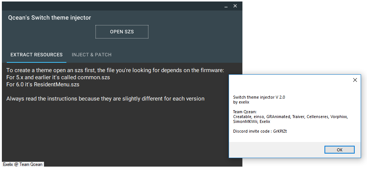367x173 pixels.
Task: Click the 'Always read the instructions' sentence
Action: point(105,99)
